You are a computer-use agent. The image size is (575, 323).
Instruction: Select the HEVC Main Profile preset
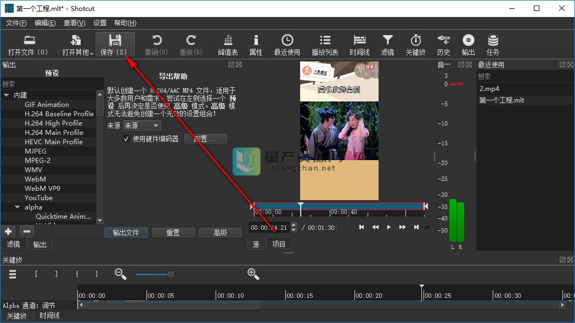[x=54, y=142]
